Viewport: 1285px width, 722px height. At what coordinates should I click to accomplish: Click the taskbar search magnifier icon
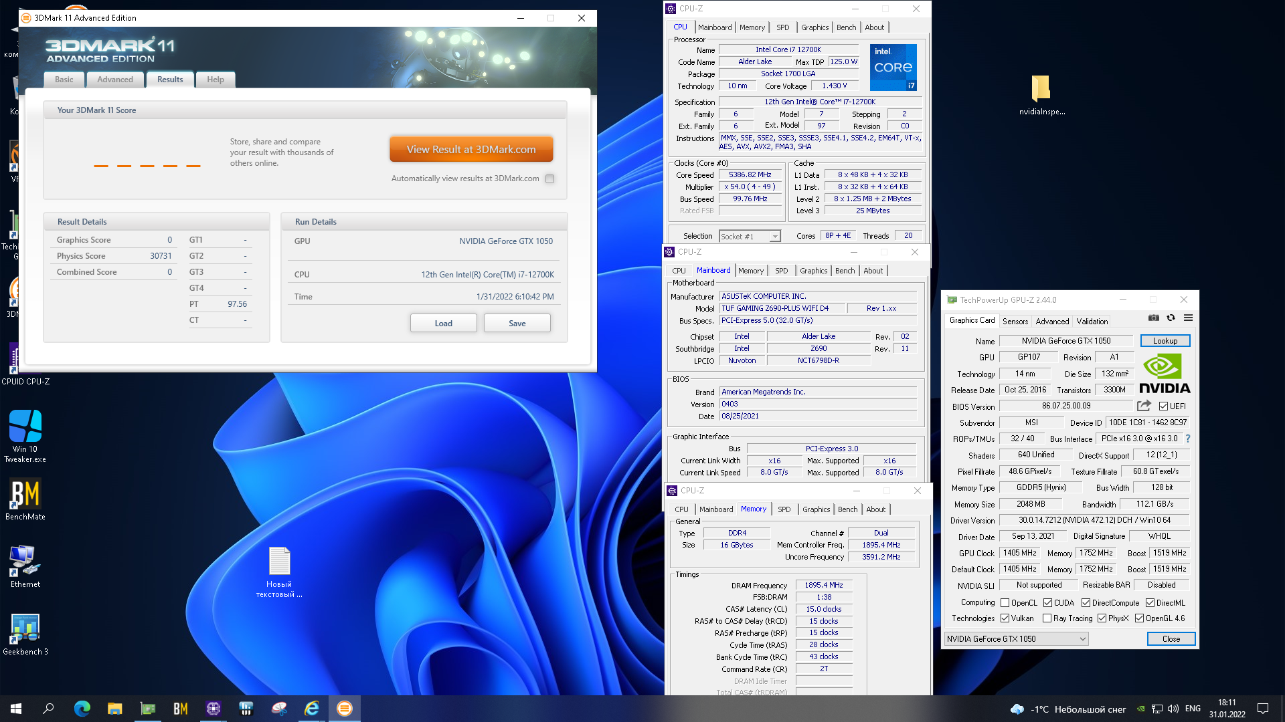(48, 709)
